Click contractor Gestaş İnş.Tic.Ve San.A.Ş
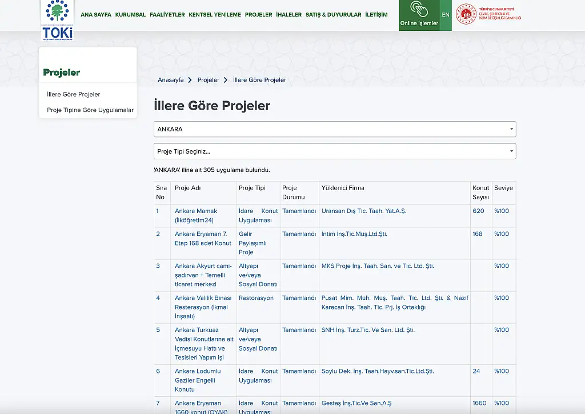 click(x=356, y=403)
